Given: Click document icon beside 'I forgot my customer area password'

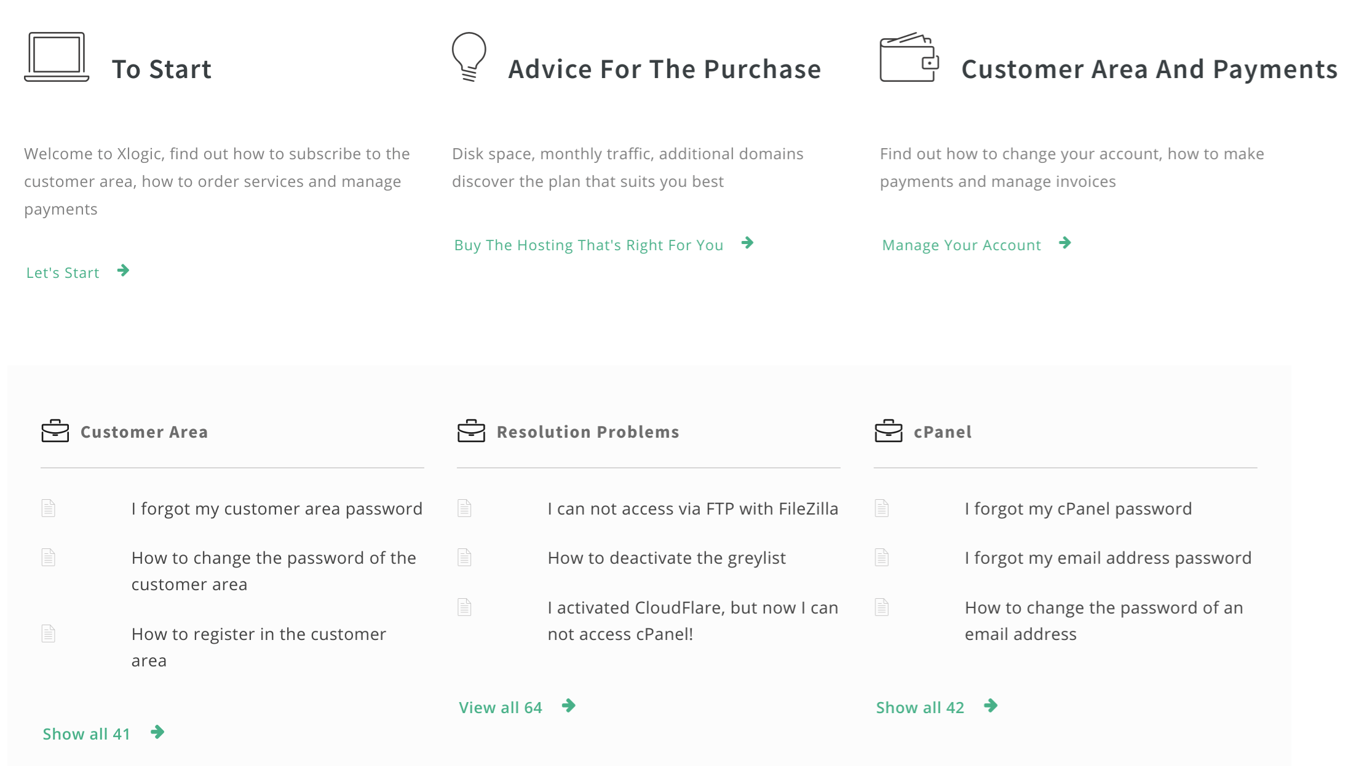Looking at the screenshot, I should (x=49, y=508).
